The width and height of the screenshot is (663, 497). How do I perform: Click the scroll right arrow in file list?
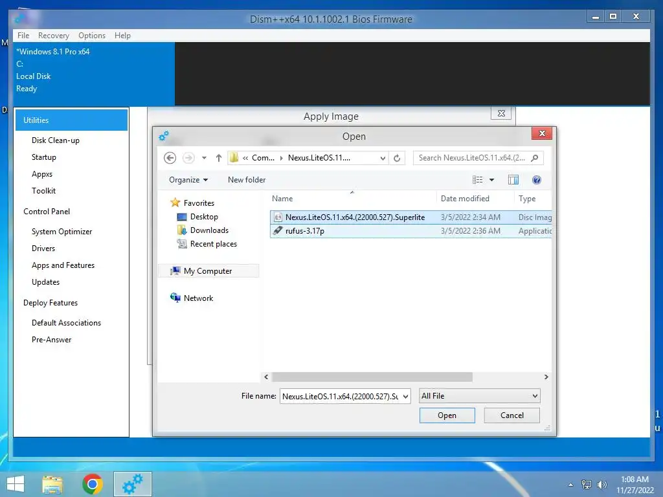click(x=546, y=377)
